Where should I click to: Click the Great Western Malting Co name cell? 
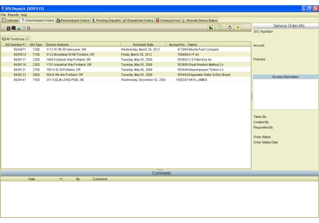206,65
